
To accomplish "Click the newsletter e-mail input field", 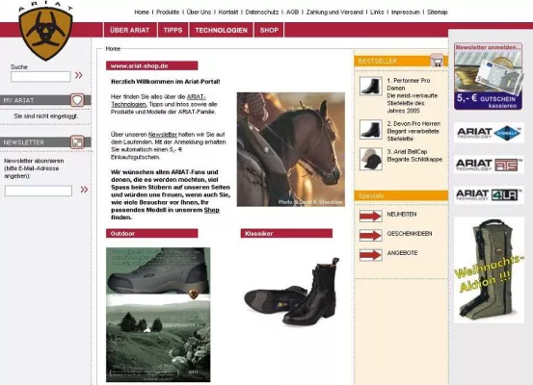I will coord(39,191).
